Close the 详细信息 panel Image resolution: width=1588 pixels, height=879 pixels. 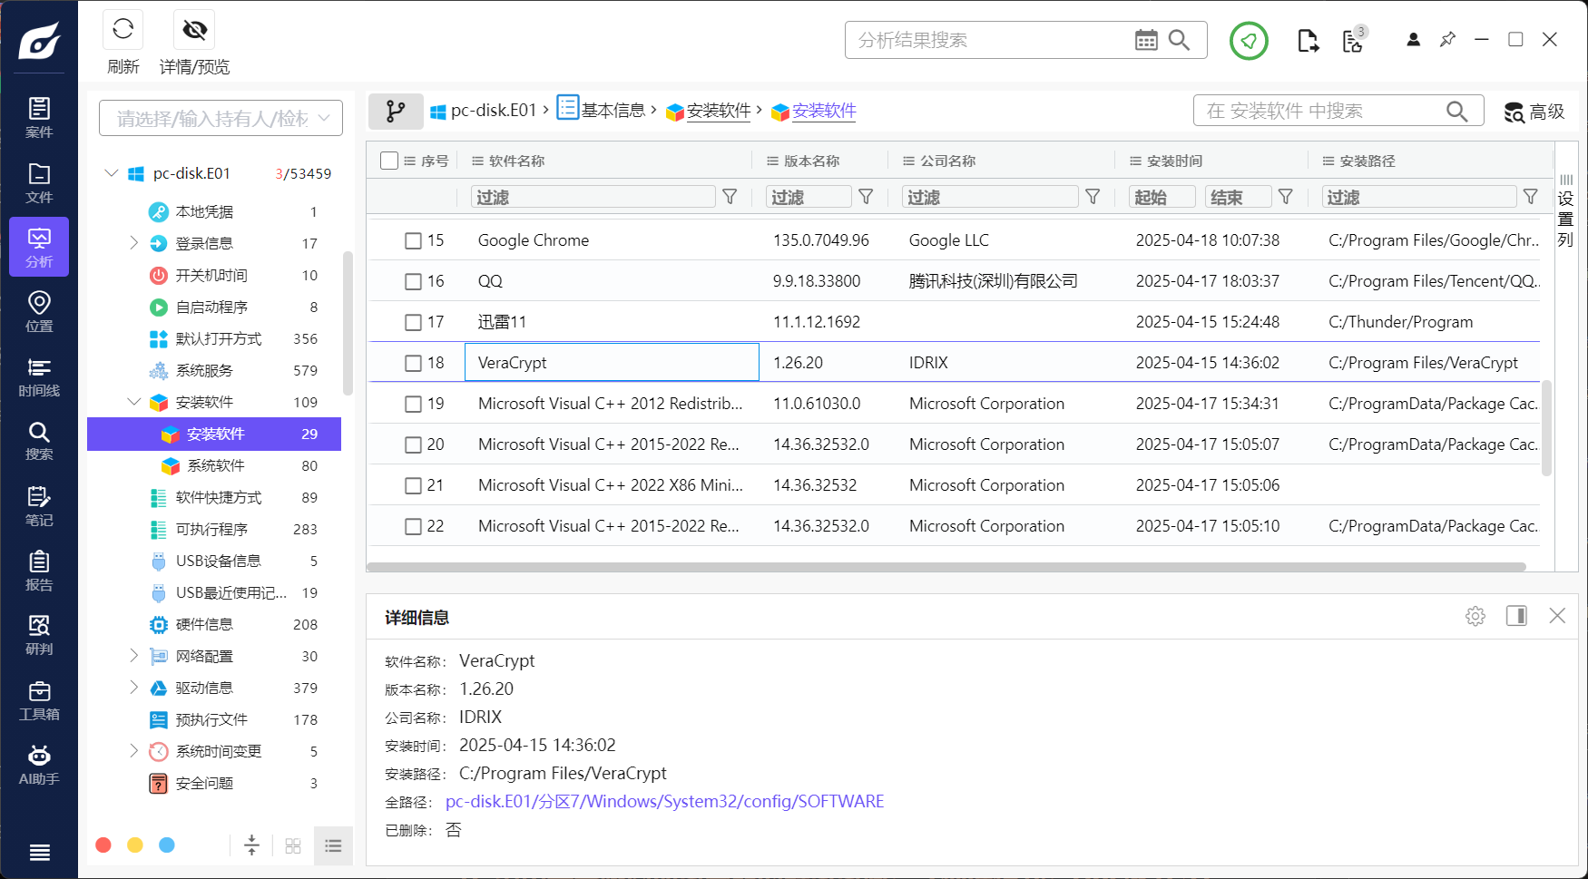tap(1557, 616)
